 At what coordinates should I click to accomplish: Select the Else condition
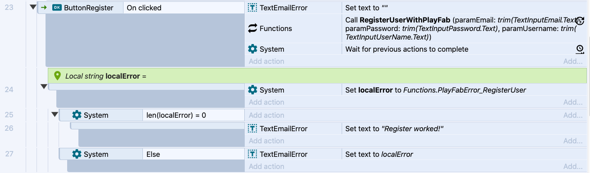coord(193,154)
